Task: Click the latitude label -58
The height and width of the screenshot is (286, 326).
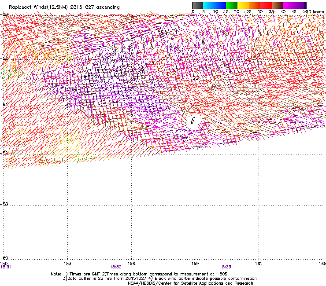Action: coord(4,204)
